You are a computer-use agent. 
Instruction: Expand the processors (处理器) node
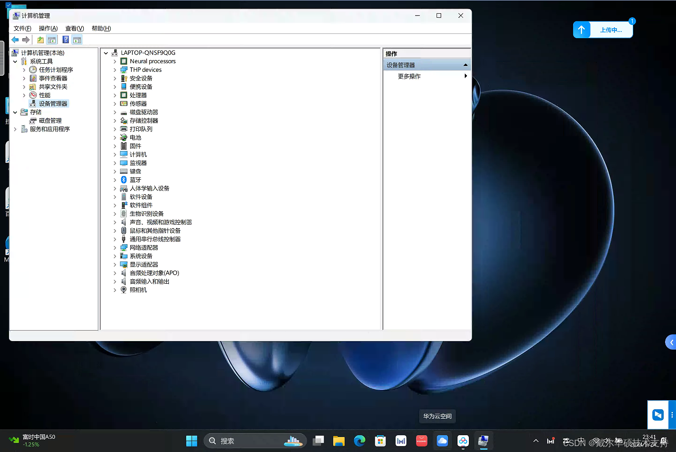[x=115, y=95]
